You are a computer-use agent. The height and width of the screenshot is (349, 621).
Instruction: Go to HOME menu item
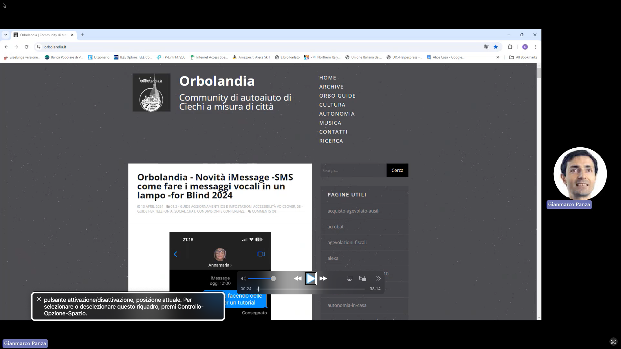click(328, 78)
